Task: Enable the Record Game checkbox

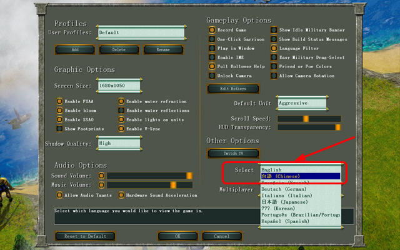Action: 212,29
